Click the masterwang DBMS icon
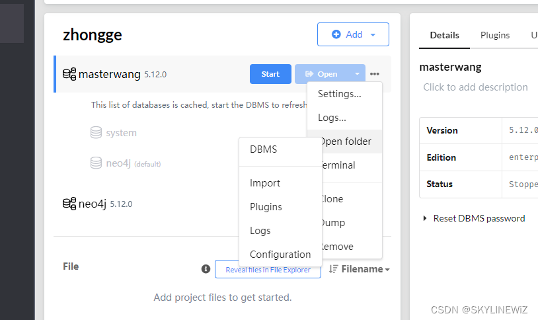Viewport: 538px width, 320px height. coord(69,74)
